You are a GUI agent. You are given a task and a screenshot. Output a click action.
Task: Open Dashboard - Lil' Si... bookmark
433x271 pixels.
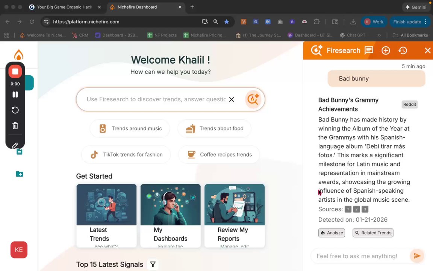click(x=310, y=35)
